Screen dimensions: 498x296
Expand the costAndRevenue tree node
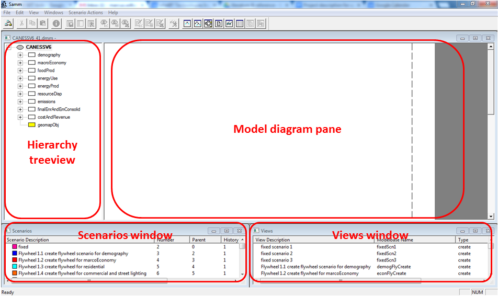20,117
